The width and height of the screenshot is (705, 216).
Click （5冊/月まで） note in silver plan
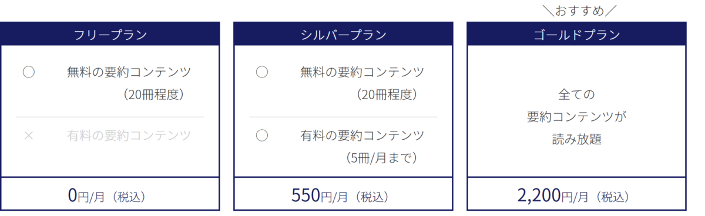[x=382, y=158]
